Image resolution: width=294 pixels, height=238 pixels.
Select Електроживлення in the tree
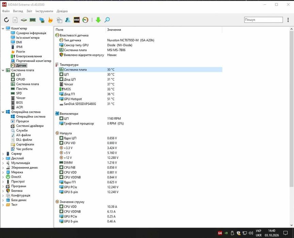pyautogui.click(x=29, y=56)
